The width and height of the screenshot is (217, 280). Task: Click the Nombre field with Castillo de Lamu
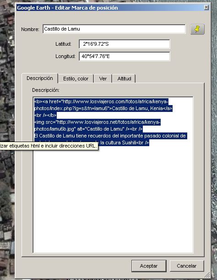114,29
